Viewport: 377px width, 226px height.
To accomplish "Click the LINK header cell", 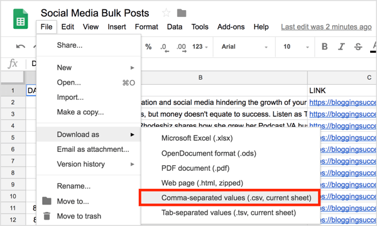I will point(342,90).
